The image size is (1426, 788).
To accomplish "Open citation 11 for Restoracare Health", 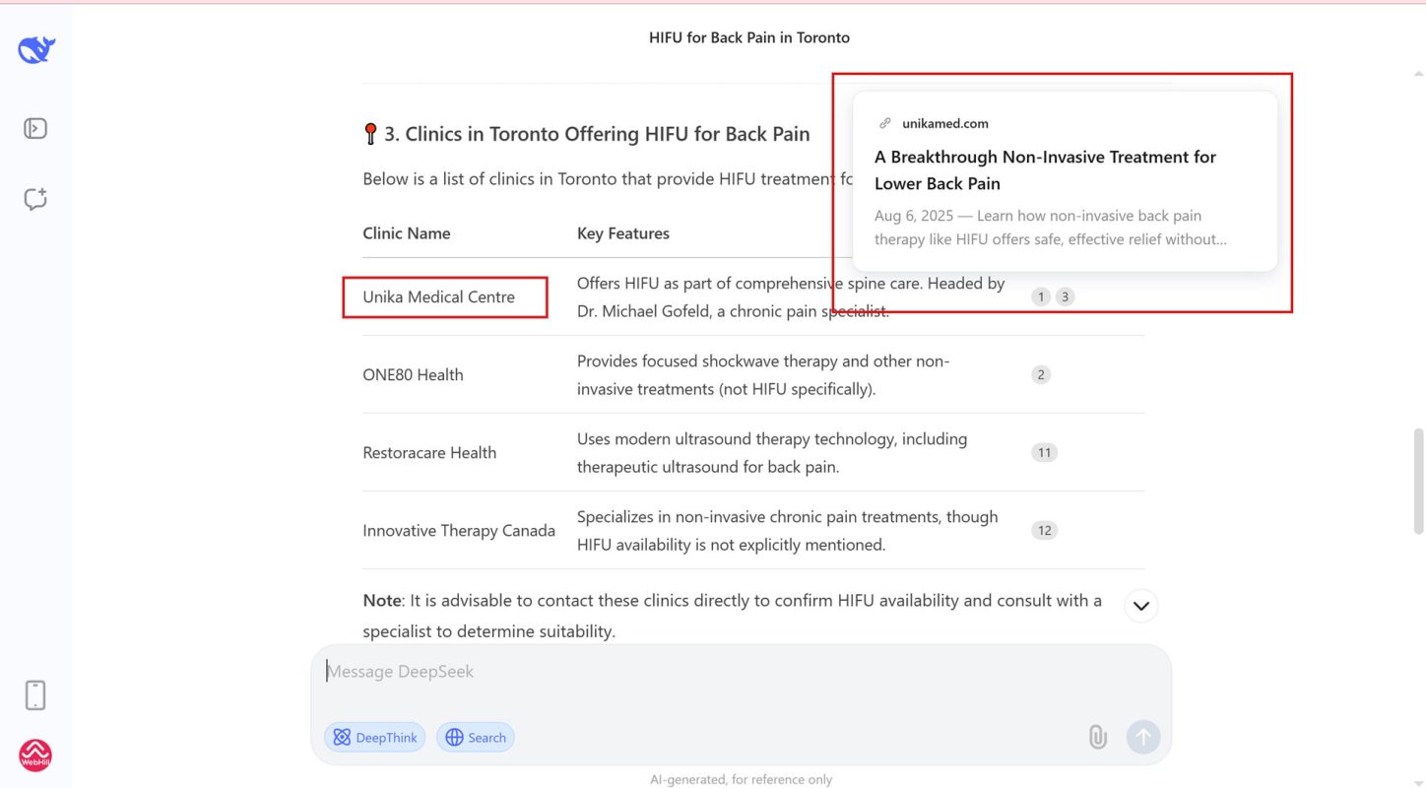I will pos(1044,452).
